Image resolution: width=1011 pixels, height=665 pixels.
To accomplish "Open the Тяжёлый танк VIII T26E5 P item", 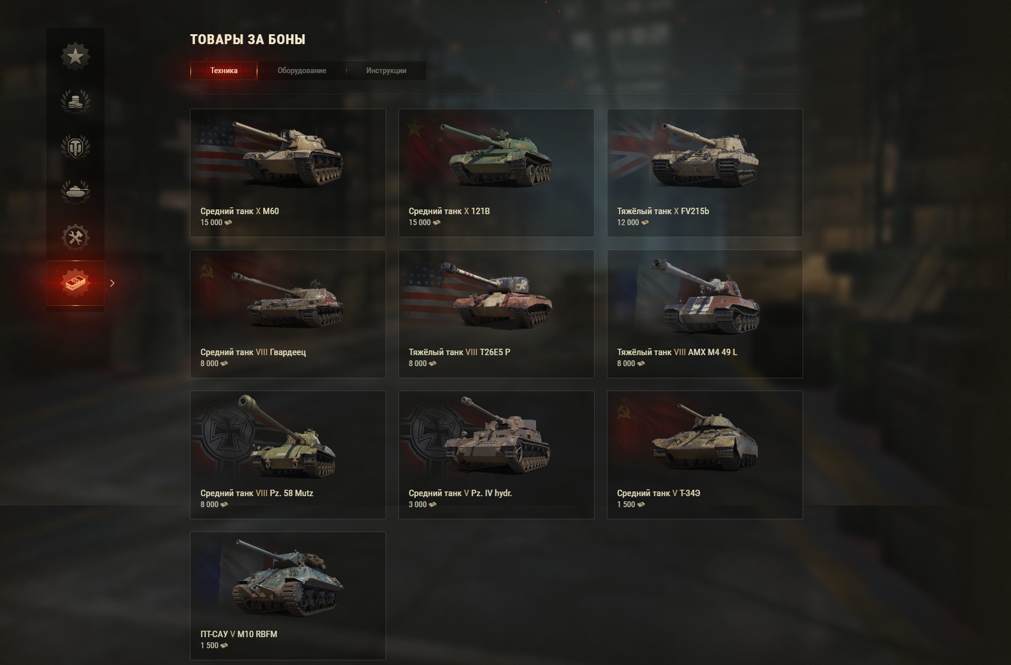I will tap(496, 314).
